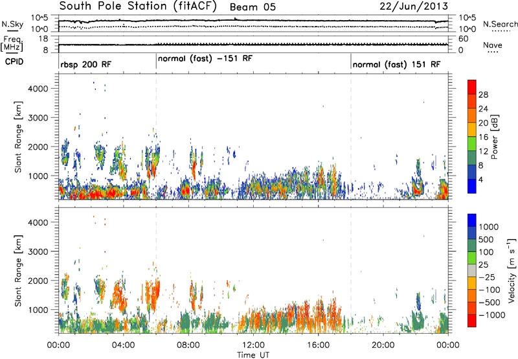Click the 'South Pole Station (fitACF)' title
The height and width of the screenshot is (359, 518).
point(138,6)
